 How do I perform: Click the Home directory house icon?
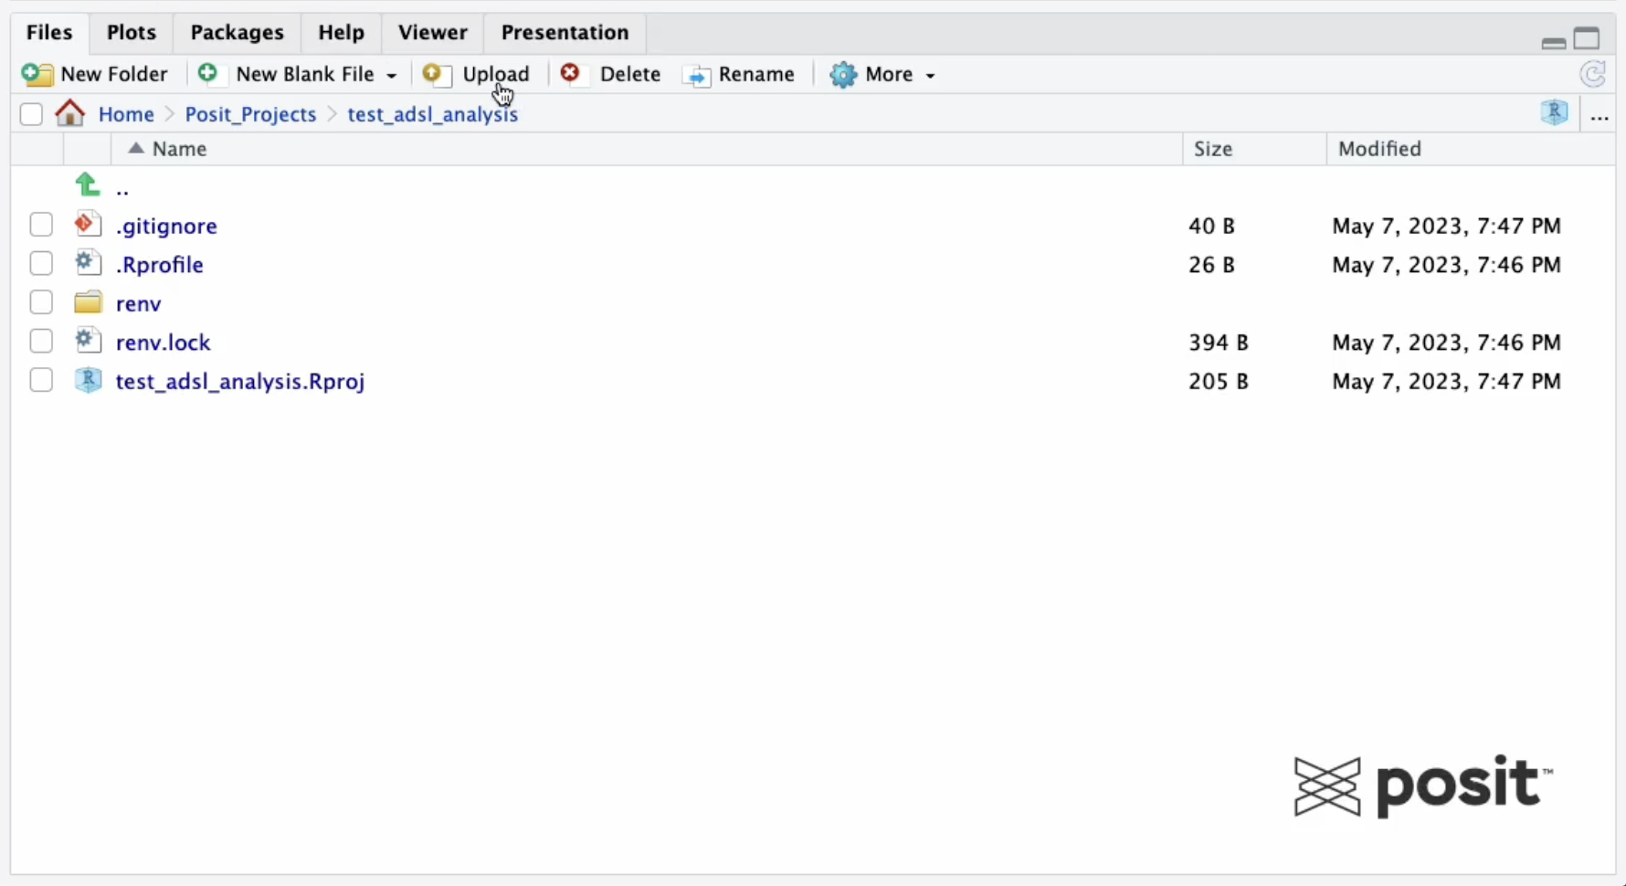pyautogui.click(x=69, y=114)
